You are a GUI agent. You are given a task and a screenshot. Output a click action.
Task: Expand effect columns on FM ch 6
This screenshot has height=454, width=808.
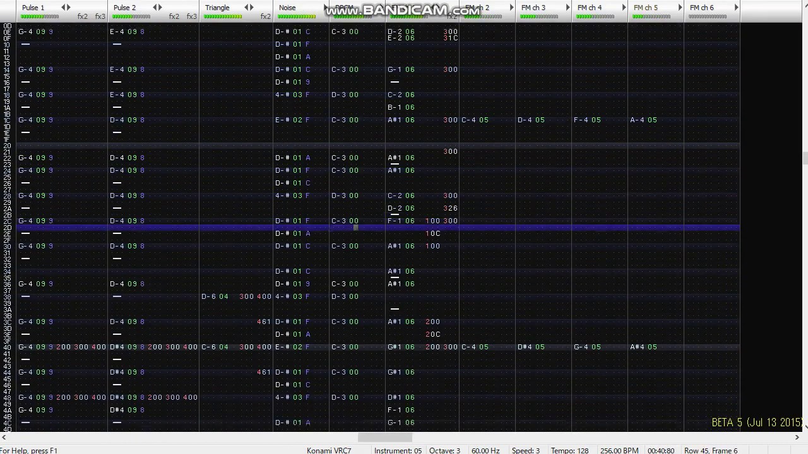coord(736,8)
